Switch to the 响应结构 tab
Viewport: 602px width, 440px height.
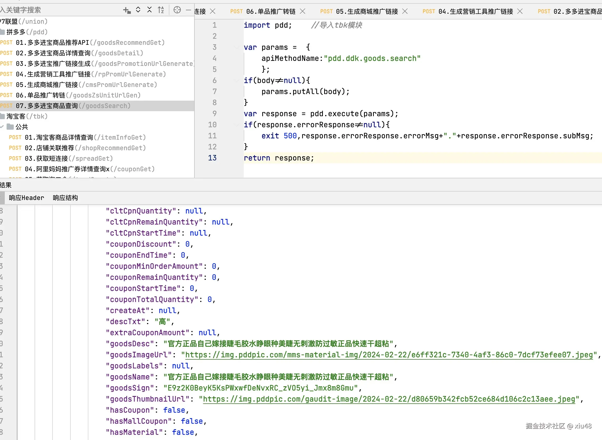pyautogui.click(x=65, y=198)
